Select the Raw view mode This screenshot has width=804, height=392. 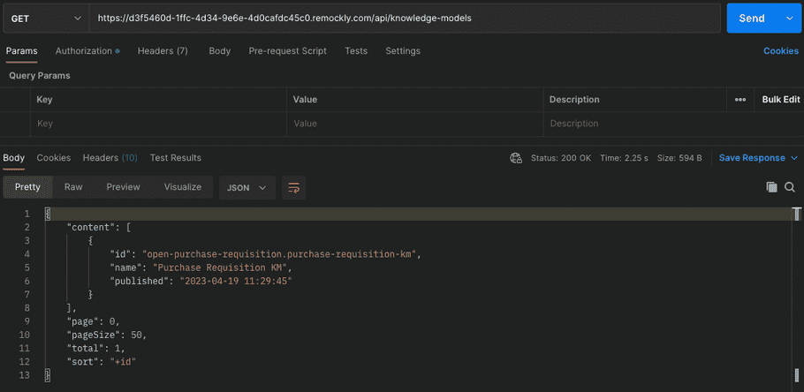pos(73,187)
